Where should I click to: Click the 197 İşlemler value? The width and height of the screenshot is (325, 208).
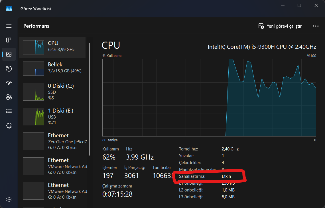pyautogui.click(x=108, y=176)
